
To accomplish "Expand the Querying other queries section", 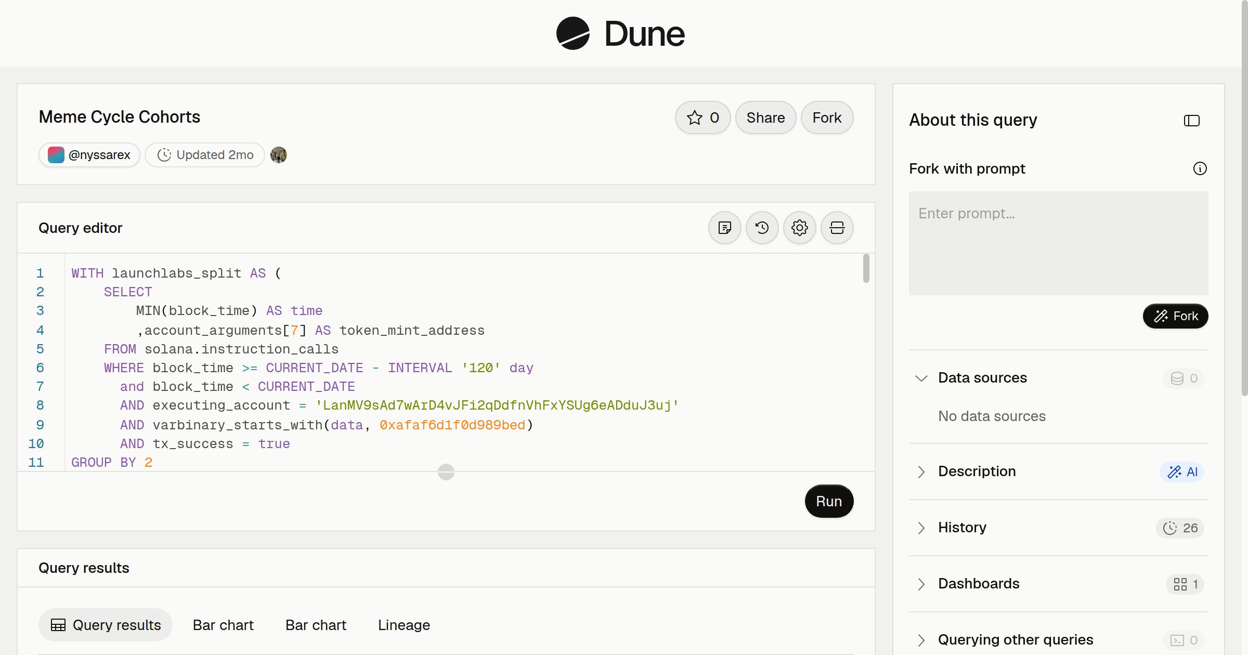I will click(921, 640).
